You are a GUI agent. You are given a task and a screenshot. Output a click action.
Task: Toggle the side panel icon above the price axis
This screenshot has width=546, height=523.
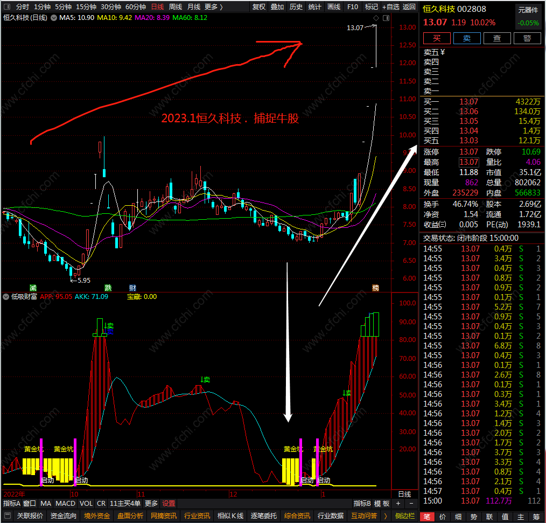pos(386,18)
